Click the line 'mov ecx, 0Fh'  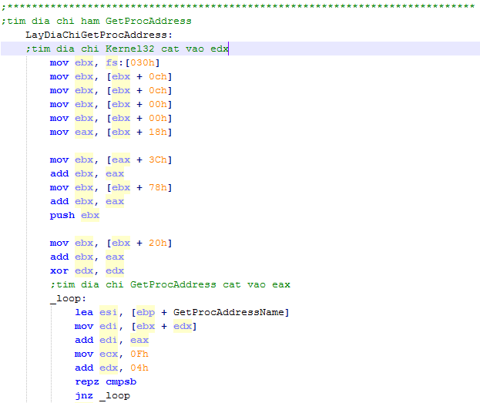pyautogui.click(x=112, y=354)
